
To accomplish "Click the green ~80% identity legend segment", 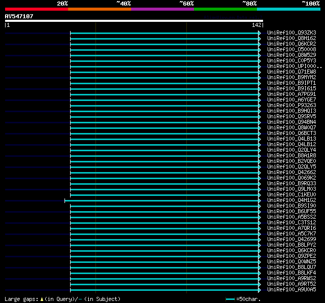I will tap(225, 9).
